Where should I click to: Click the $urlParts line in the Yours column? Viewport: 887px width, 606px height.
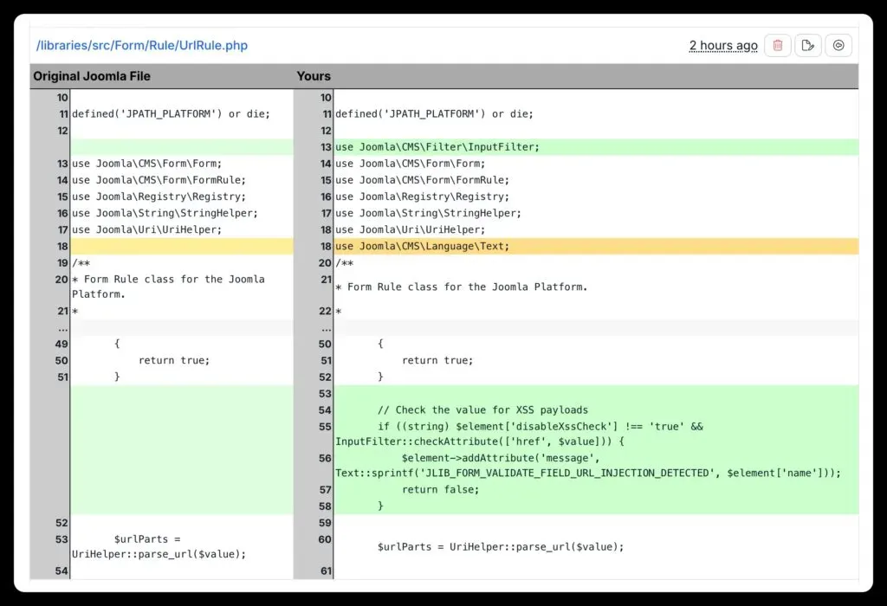[x=501, y=547]
